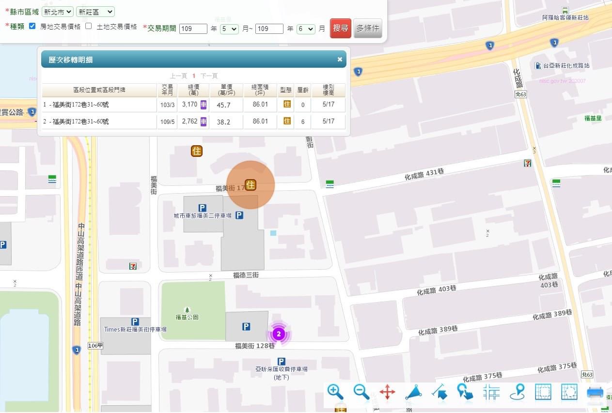Check the 土地交易價格 checkbox

[x=88, y=26]
